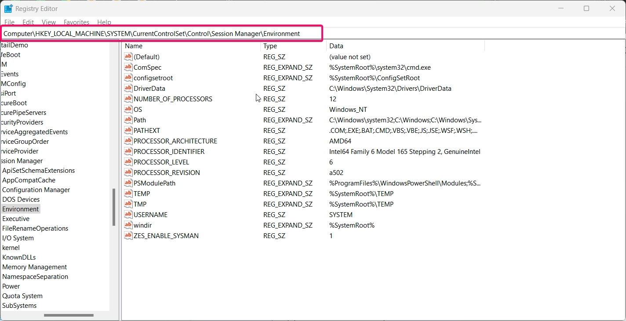Click the Intel64 Family 6 data cell
This screenshot has height=321, width=626.
[x=405, y=151]
